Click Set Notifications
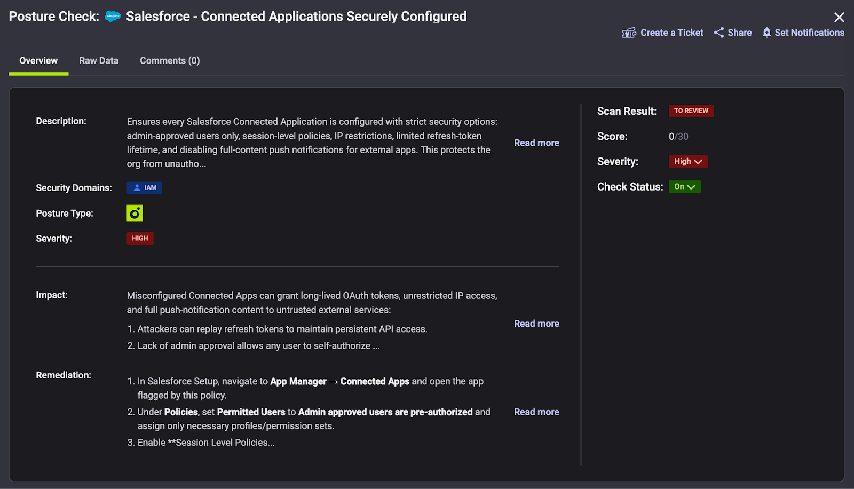The height and width of the screenshot is (489, 854). click(809, 33)
